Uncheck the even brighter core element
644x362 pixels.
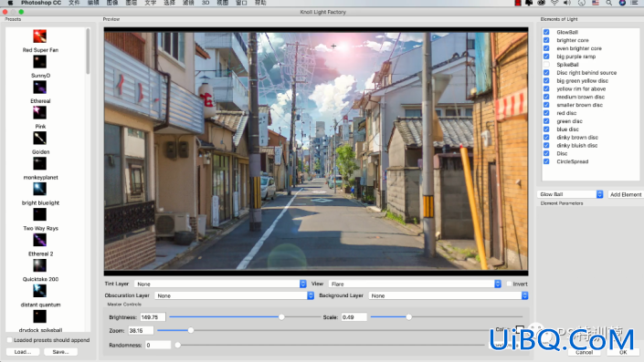pyautogui.click(x=546, y=48)
